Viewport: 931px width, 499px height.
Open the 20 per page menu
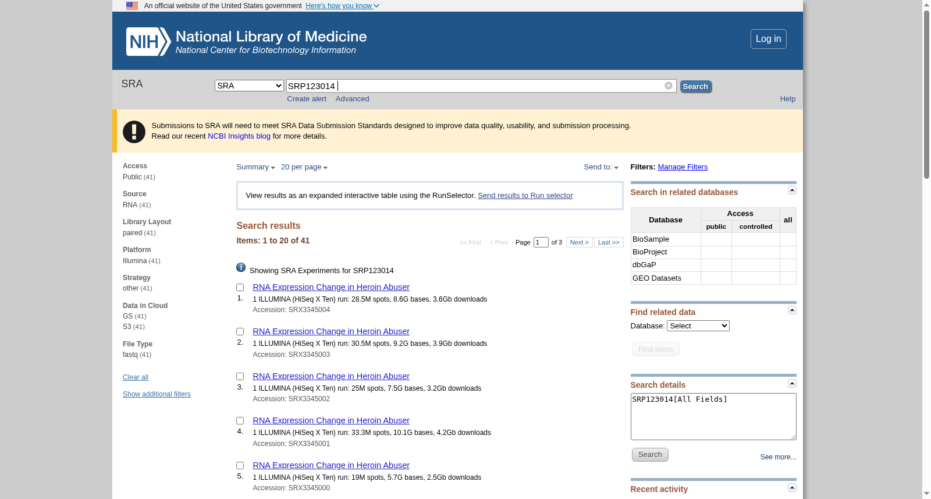click(304, 167)
